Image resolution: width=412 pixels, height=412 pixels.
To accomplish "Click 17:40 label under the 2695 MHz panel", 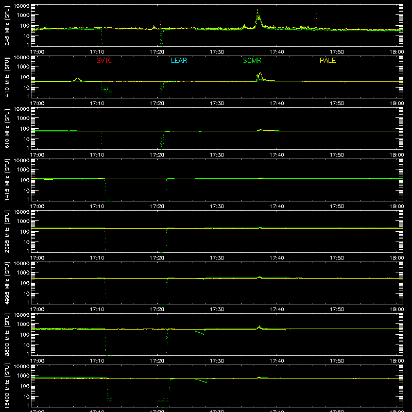I will [x=277, y=258].
